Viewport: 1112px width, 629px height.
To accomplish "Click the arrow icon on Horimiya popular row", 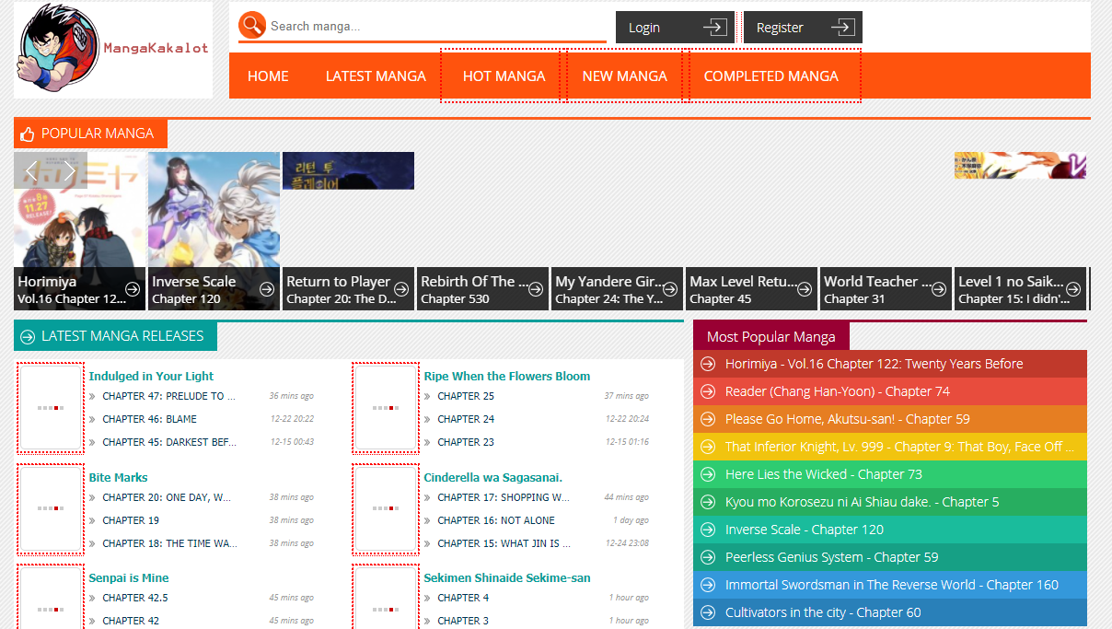I will tap(708, 364).
